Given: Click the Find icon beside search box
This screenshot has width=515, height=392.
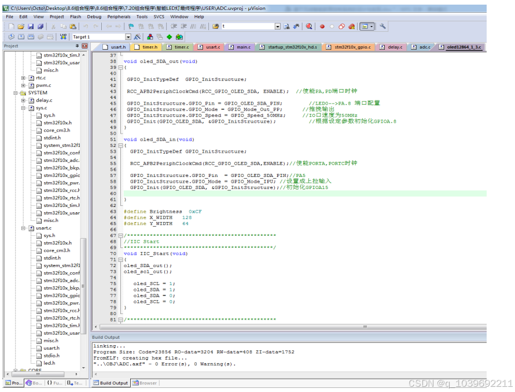Looking at the screenshot, I should pos(287,26).
